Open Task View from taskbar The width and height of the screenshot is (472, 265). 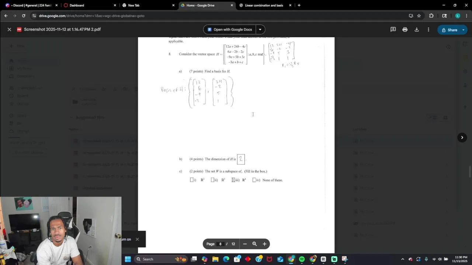(194, 259)
